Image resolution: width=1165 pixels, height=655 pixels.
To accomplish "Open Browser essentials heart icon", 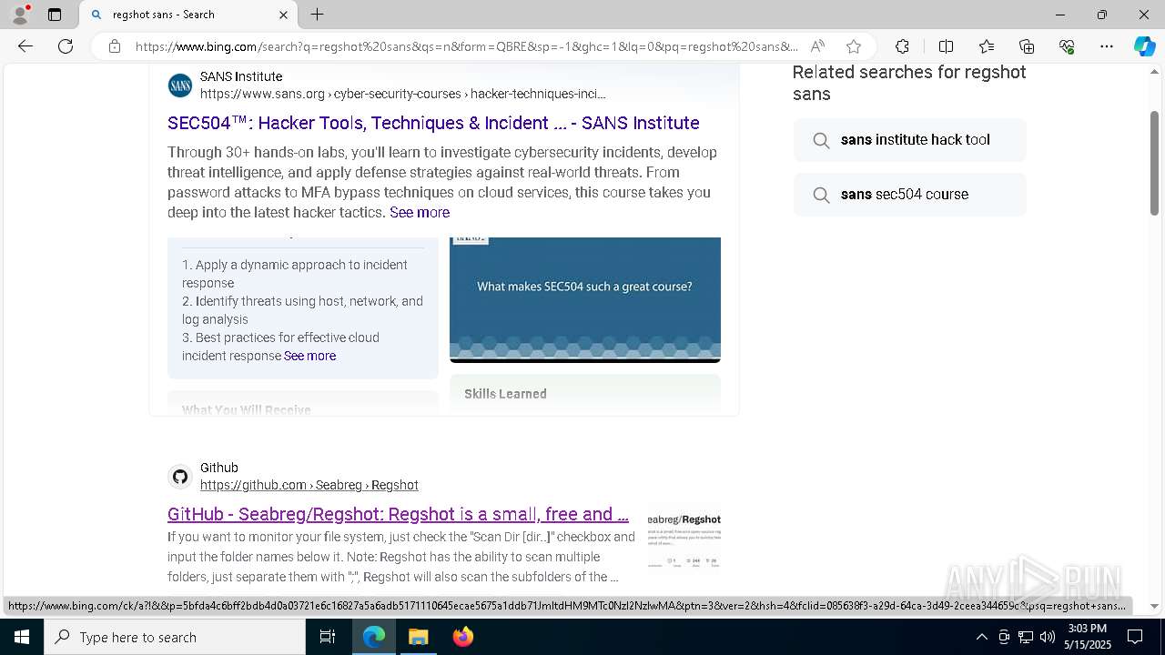I will click(1067, 46).
